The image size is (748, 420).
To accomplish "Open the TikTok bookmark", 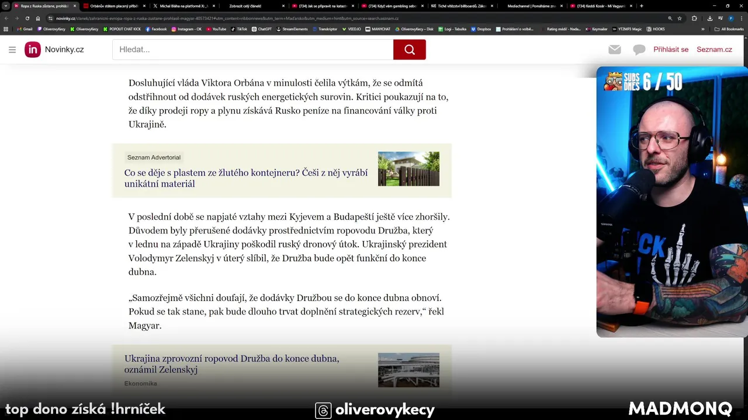I will pos(239,29).
